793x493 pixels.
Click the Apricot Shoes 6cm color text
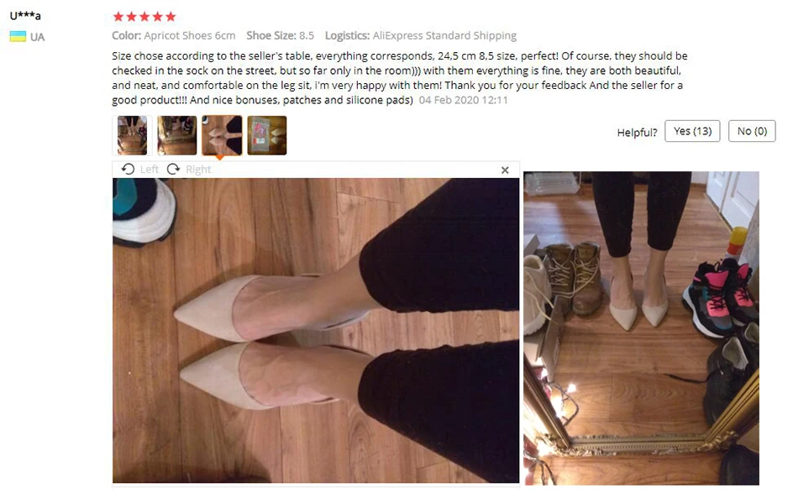(x=190, y=35)
